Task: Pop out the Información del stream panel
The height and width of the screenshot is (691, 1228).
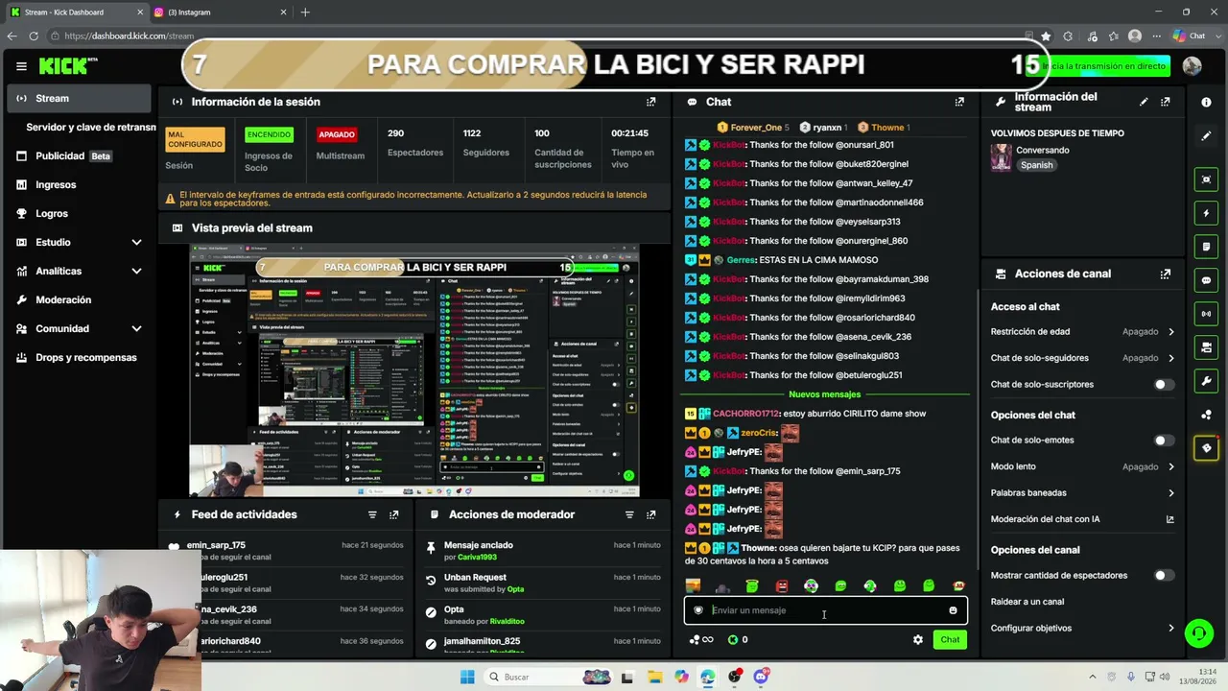Action: click(1166, 102)
